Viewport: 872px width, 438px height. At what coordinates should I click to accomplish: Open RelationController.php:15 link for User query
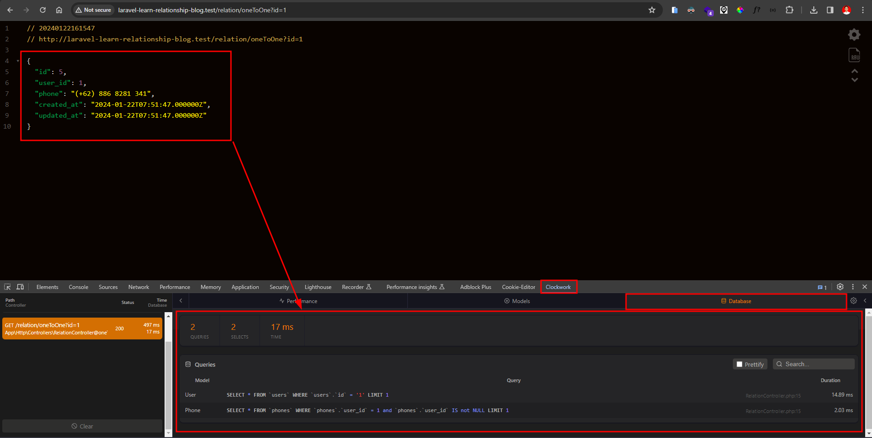773,396
